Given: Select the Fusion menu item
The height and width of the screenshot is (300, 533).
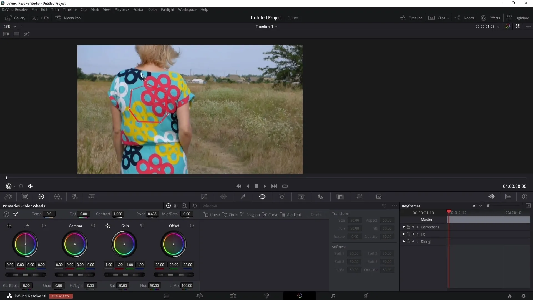Looking at the screenshot, I should click(139, 9).
